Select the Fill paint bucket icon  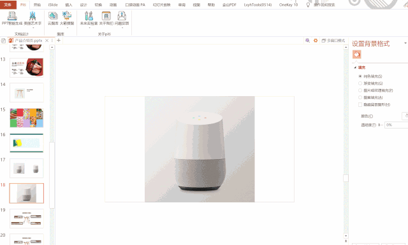[356, 54]
